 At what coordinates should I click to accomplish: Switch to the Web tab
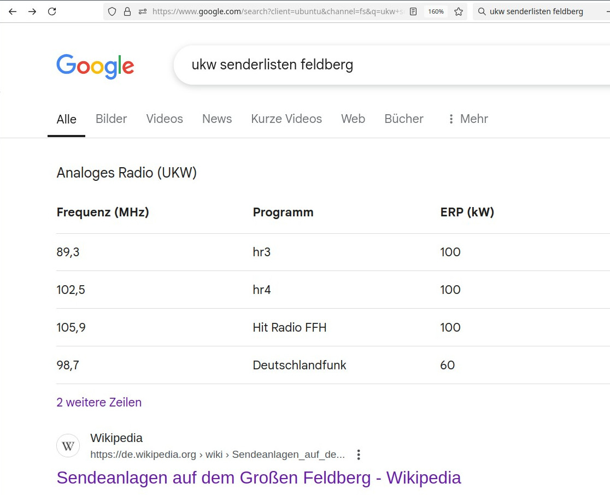(353, 119)
